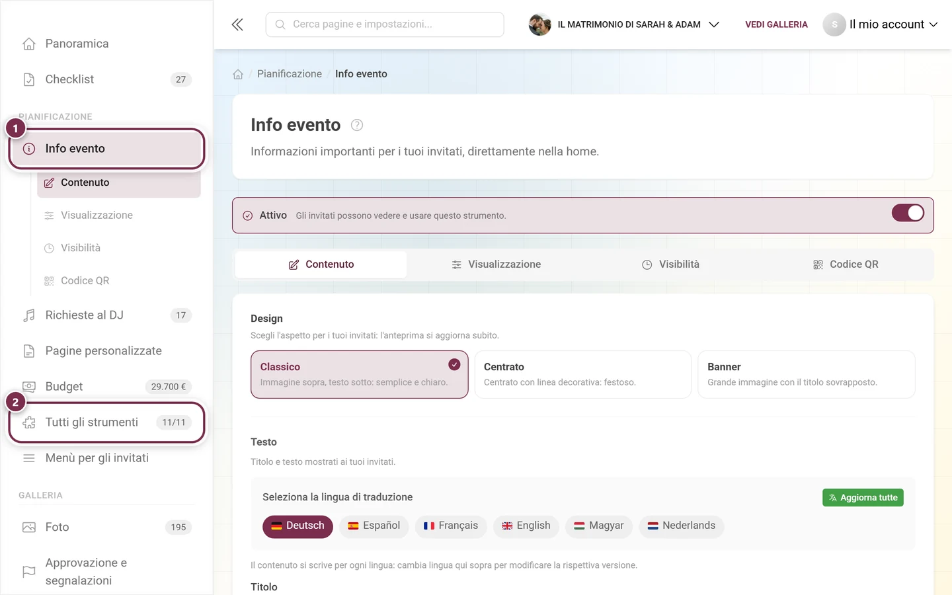Select the Banner design card
952x595 pixels.
tap(807, 374)
